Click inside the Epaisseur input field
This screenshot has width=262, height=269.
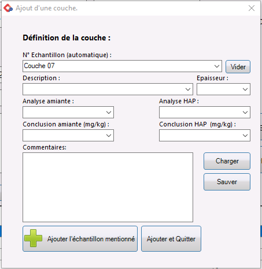pos(219,89)
